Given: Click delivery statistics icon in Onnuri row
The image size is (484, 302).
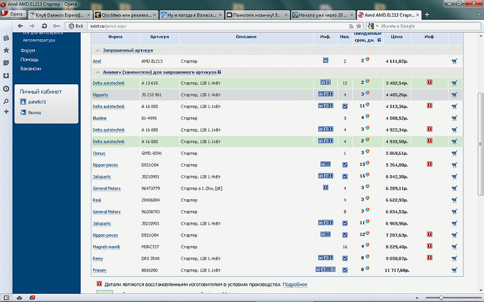Looking at the screenshot, I should 367,153.
